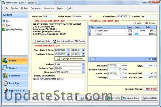
Task: Open the Reports menu
Action: [61, 8]
